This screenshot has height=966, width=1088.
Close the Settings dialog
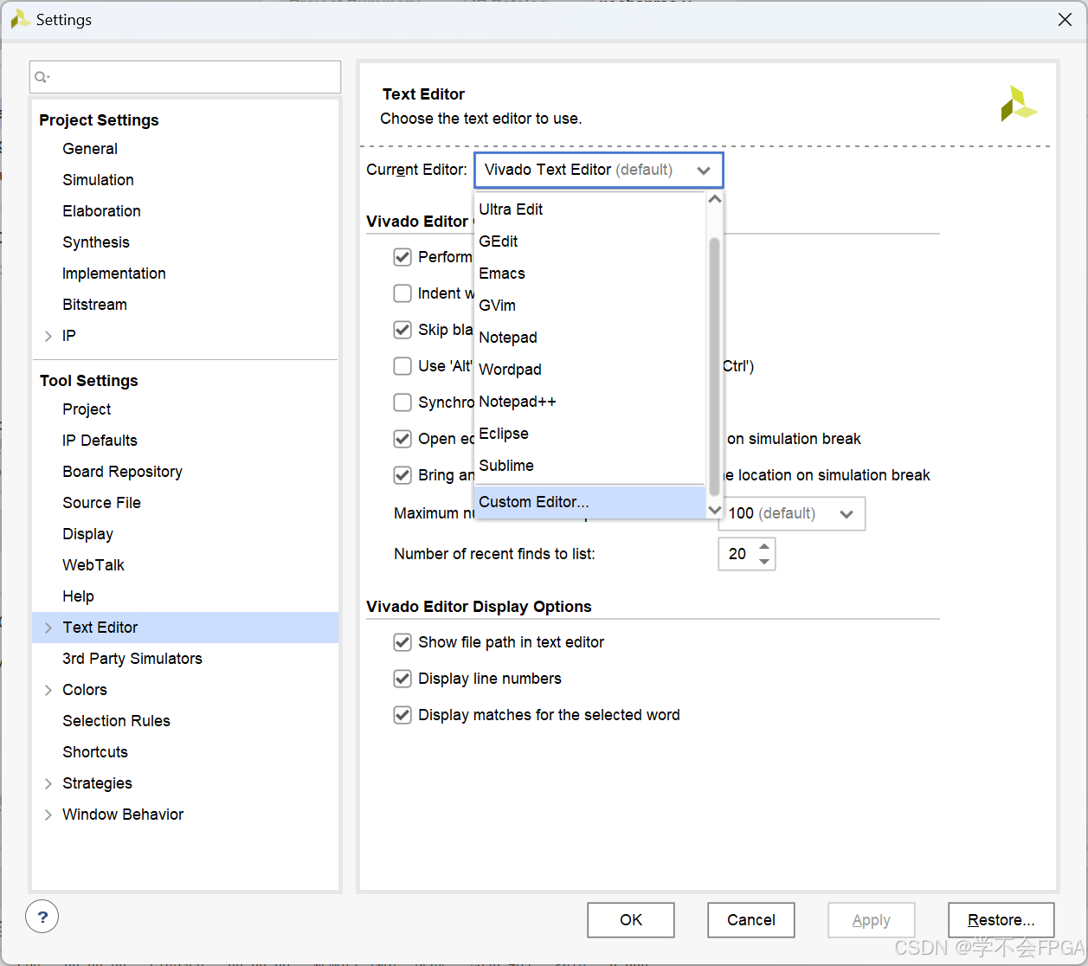(x=1065, y=20)
